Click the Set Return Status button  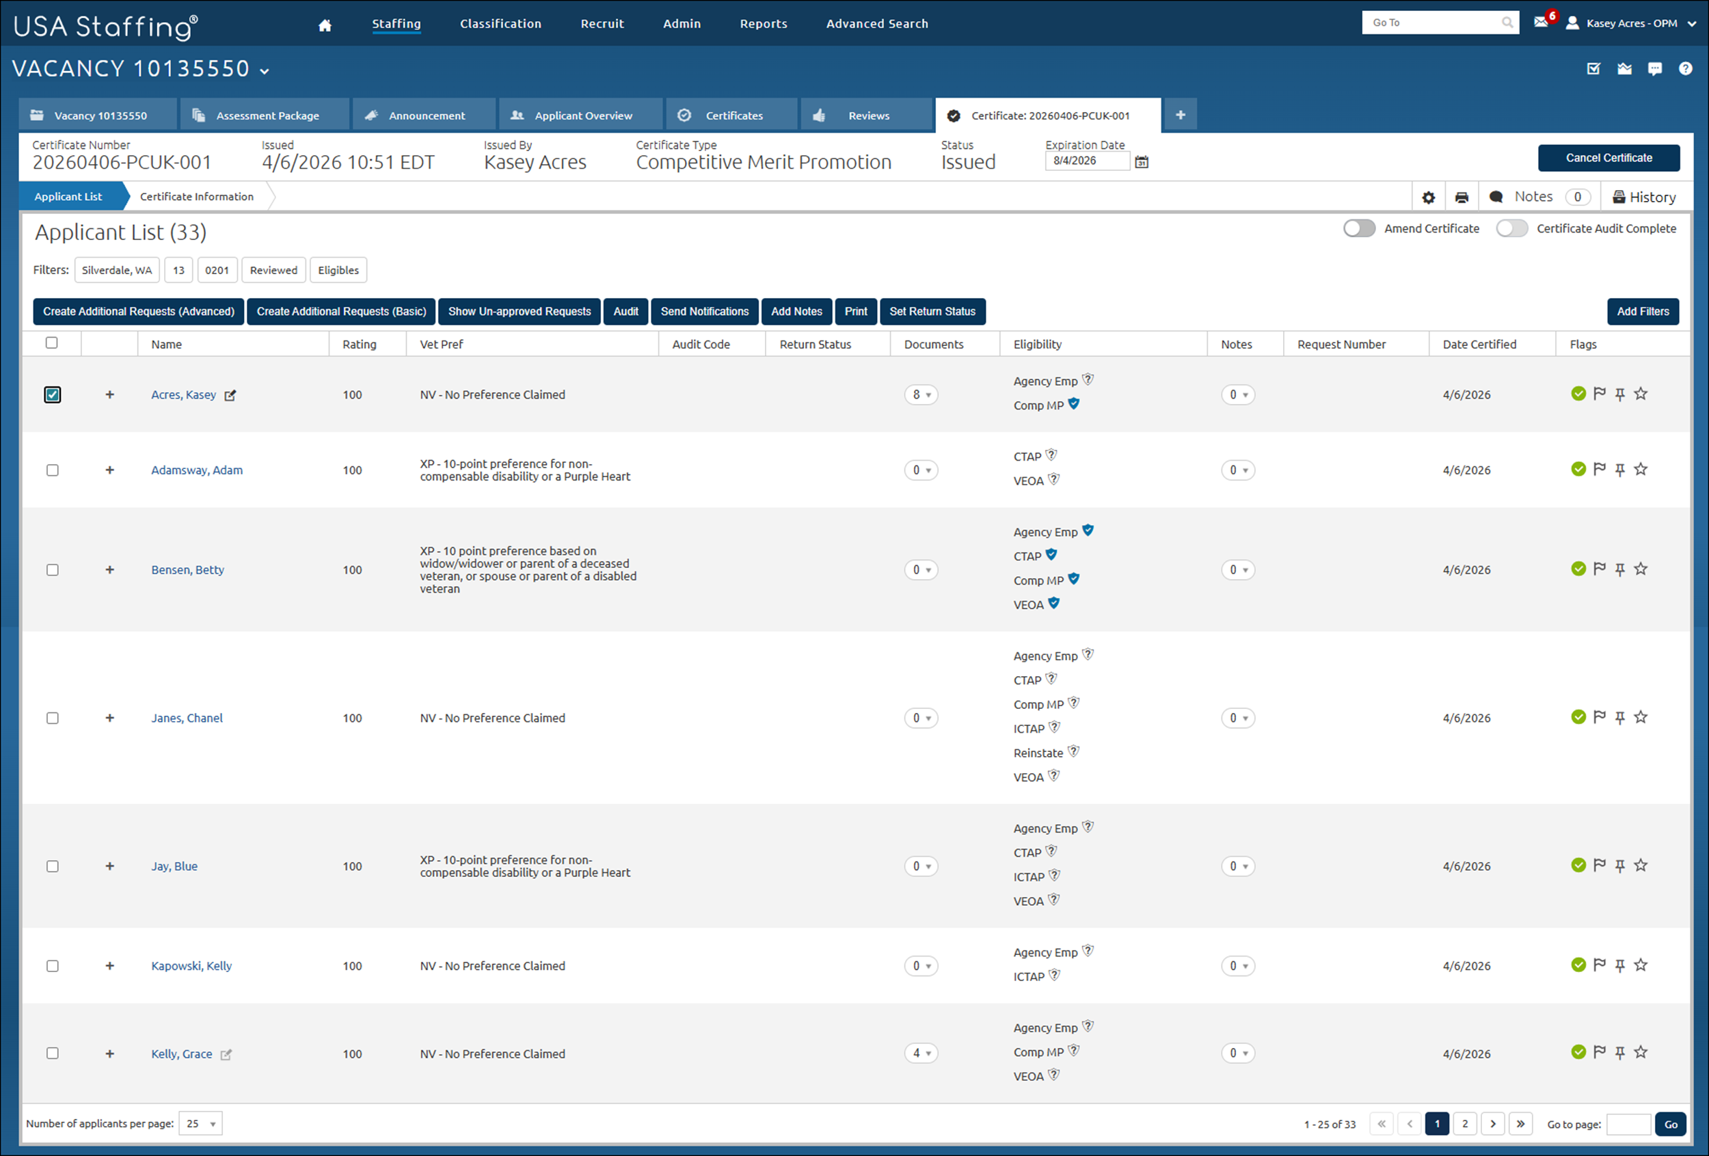click(x=932, y=312)
